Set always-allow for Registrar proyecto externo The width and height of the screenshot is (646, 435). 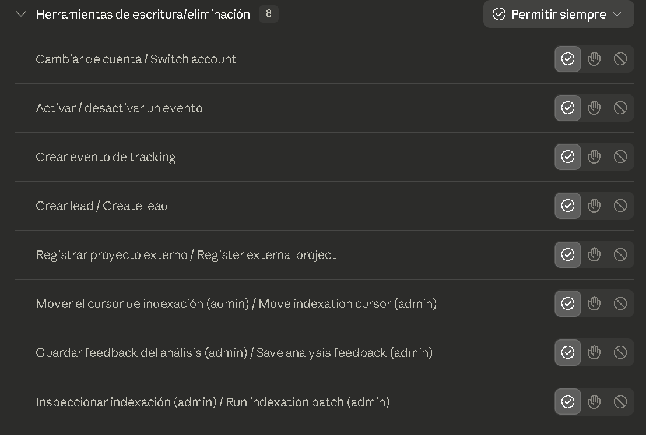pos(568,254)
